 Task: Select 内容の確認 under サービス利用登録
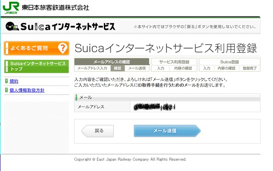(x=183, y=68)
